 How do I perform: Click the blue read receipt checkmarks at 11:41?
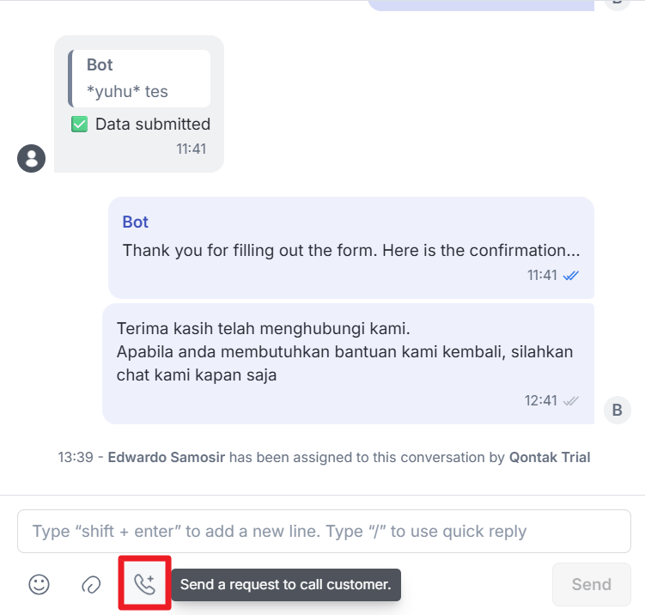[571, 276]
